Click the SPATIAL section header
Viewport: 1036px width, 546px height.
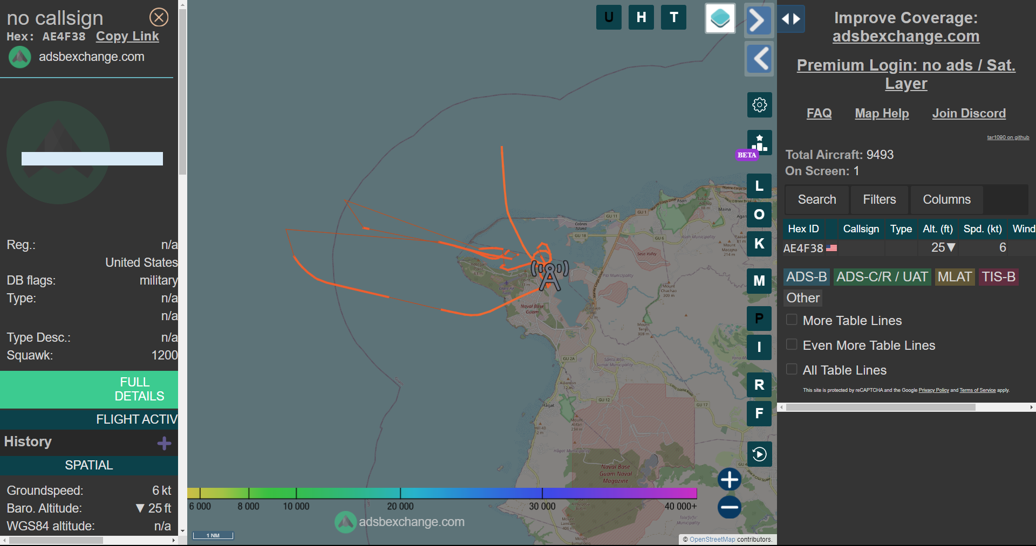(x=89, y=465)
